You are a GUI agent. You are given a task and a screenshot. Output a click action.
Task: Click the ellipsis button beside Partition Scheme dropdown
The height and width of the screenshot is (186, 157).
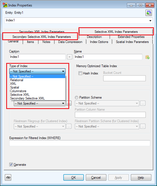pyautogui.click(x=143, y=103)
